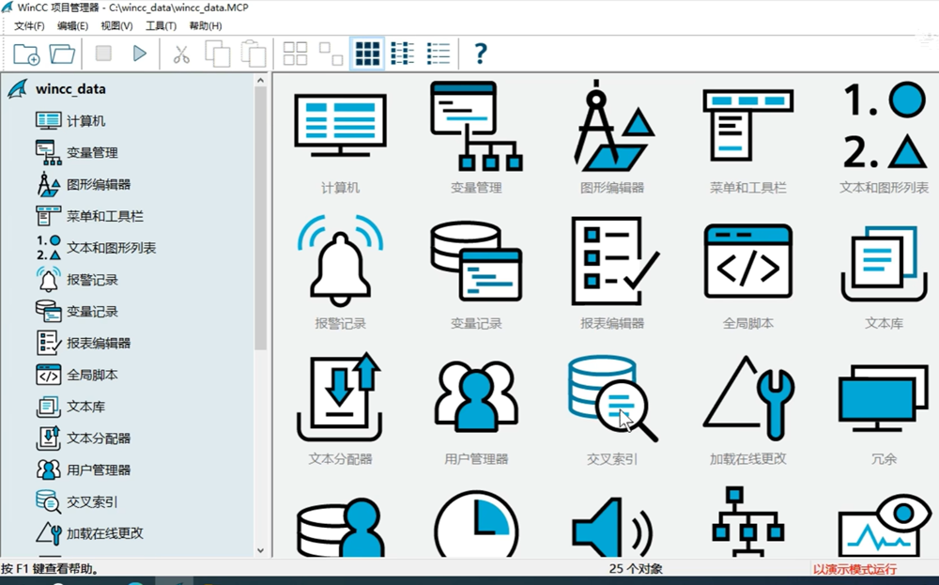Click the help question mark button

click(x=481, y=54)
